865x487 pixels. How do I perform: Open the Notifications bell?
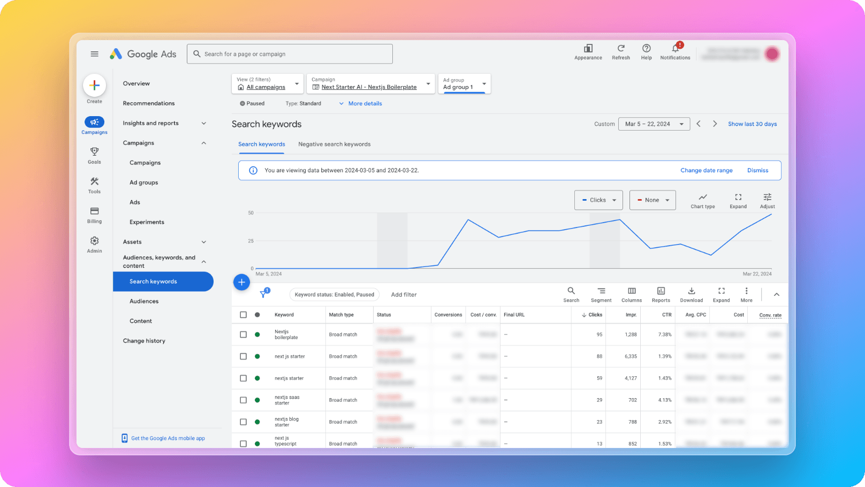point(675,48)
